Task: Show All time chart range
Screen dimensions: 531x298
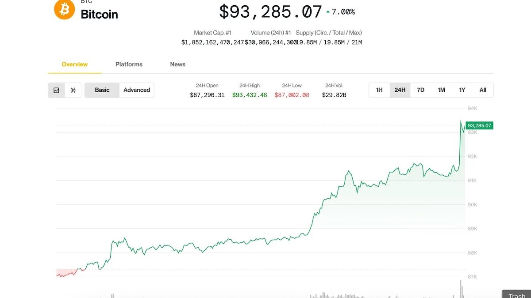Action: tap(483, 90)
